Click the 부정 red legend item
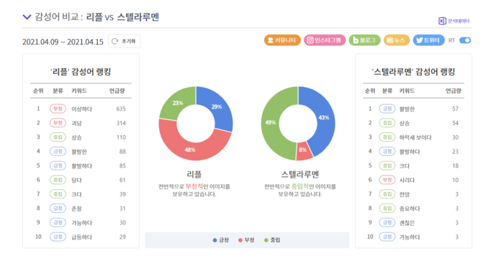The height and width of the screenshot is (261, 504). [246, 240]
